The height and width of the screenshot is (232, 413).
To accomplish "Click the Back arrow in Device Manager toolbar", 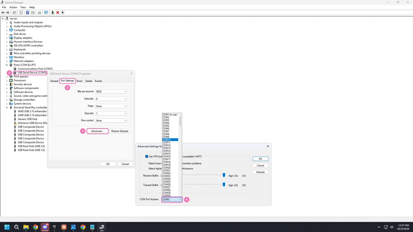I will click(x=3, y=13).
